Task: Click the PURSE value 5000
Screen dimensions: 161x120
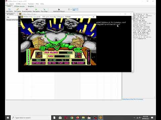Action: click(62, 56)
